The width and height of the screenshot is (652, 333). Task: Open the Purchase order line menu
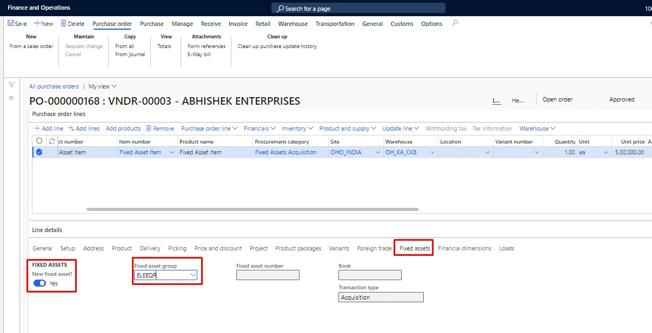pos(209,128)
